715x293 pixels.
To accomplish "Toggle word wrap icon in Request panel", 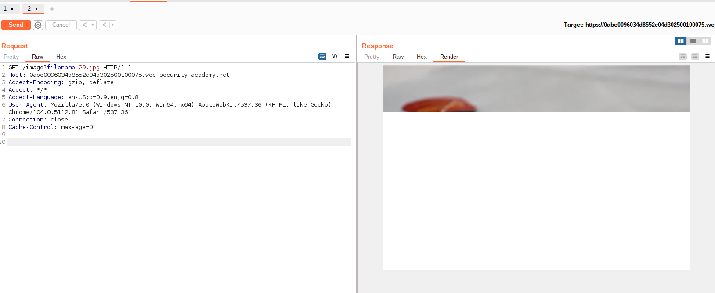I will 322,56.
